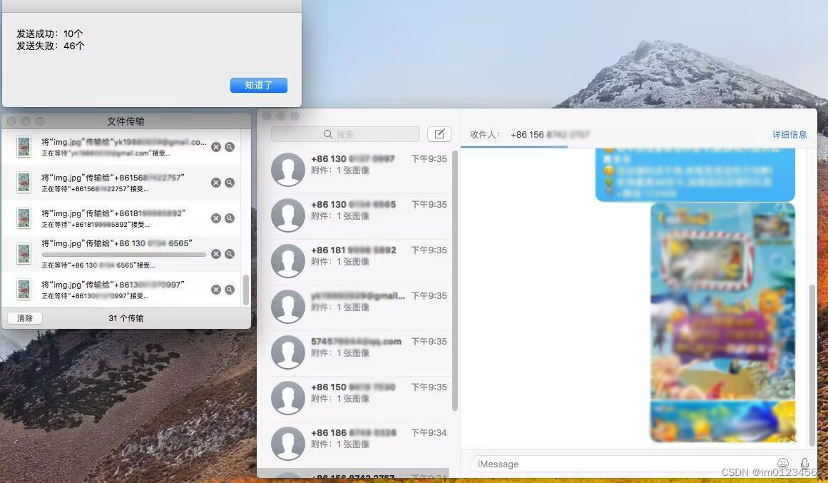Image resolution: width=828 pixels, height=483 pixels.
Task: Click the 文件传输 window title
Action: 126,121
